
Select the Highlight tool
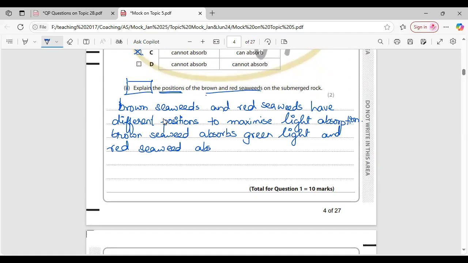tap(25, 42)
